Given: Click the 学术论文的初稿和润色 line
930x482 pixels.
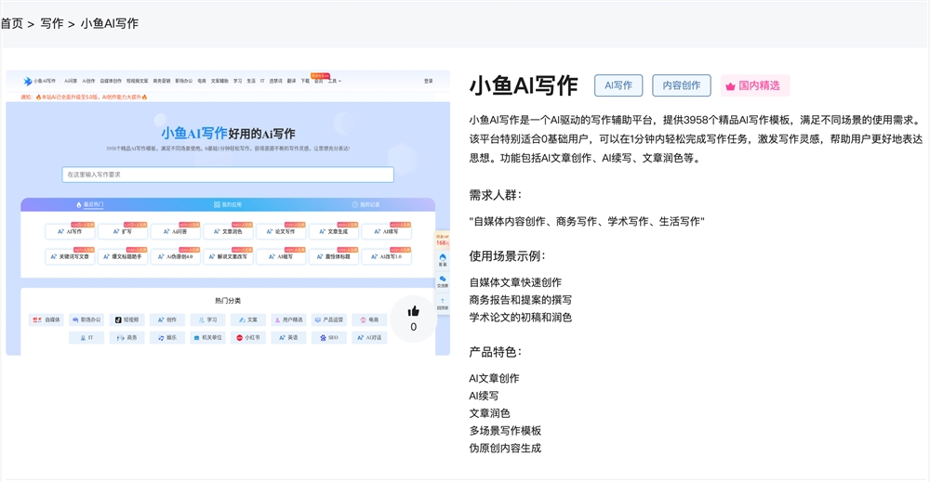Looking at the screenshot, I should point(520,318).
